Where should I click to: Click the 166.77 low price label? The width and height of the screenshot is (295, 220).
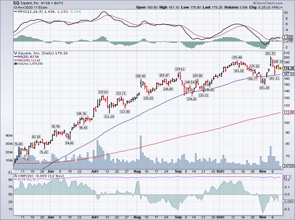point(253,79)
